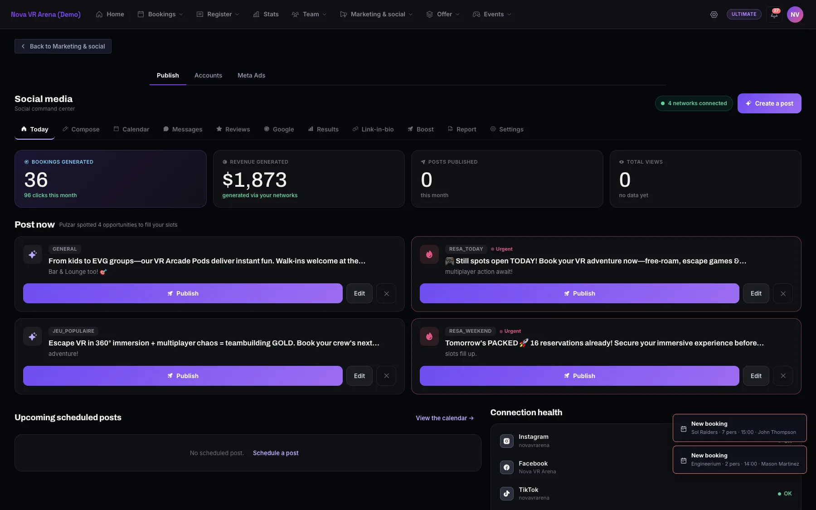Dismiss the JEU_POPULAIRE post suggestion

pos(386,376)
